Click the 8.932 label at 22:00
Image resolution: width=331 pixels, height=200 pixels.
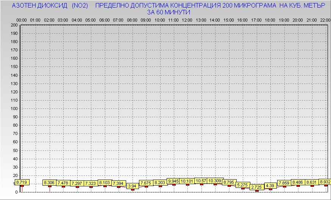[325, 182]
